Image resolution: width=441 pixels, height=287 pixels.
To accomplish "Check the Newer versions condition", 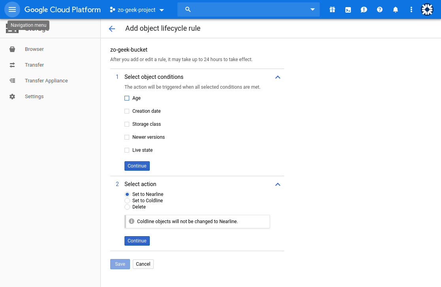I will click(x=127, y=137).
